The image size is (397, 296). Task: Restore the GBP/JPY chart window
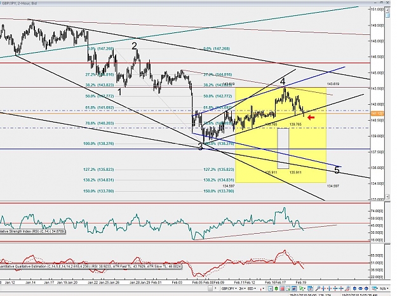(381, 3)
